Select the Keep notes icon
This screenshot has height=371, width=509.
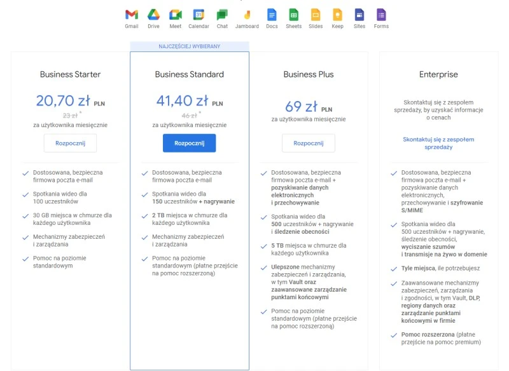pos(338,14)
